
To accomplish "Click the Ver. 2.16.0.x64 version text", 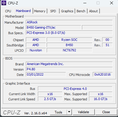I will click(x=36, y=113).
